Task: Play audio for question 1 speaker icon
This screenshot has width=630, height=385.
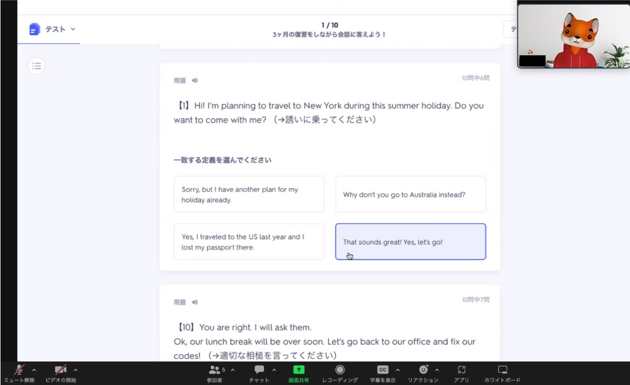Action: (x=195, y=81)
